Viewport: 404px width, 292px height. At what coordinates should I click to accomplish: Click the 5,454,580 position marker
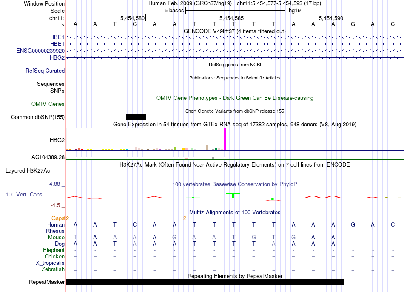[133, 18]
